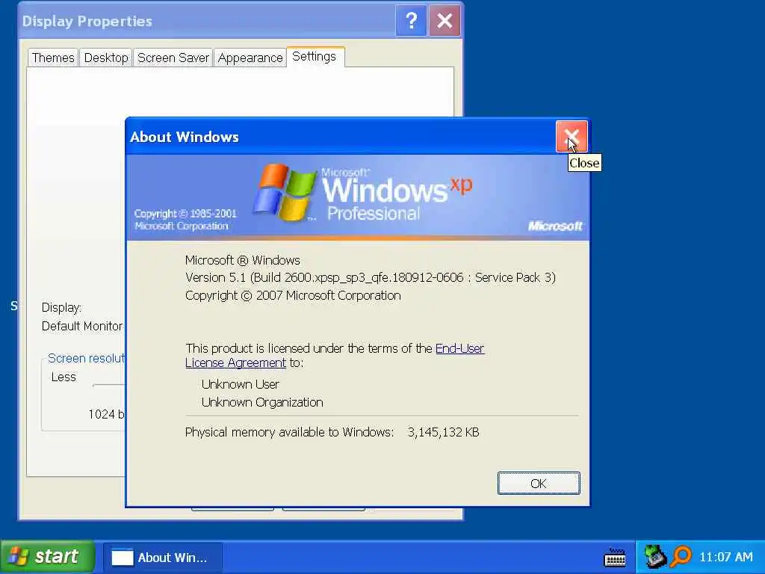Open the Start menu
This screenshot has height=574, width=765.
(47, 556)
